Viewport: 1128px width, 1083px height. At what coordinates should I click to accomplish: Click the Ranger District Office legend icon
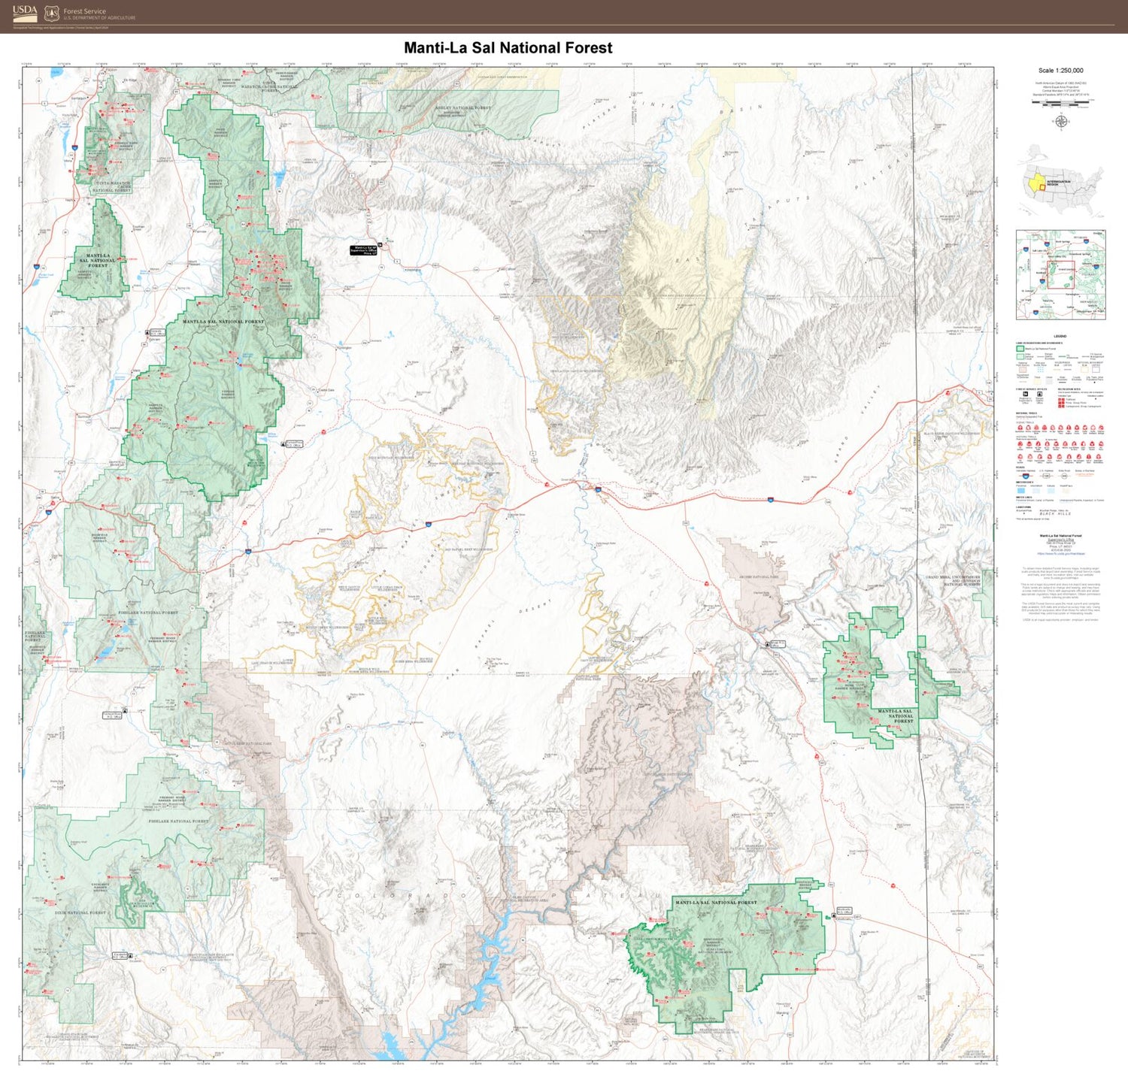[1039, 394]
